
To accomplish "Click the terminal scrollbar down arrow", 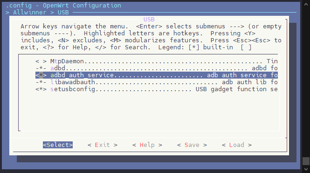I will coord(306,169).
